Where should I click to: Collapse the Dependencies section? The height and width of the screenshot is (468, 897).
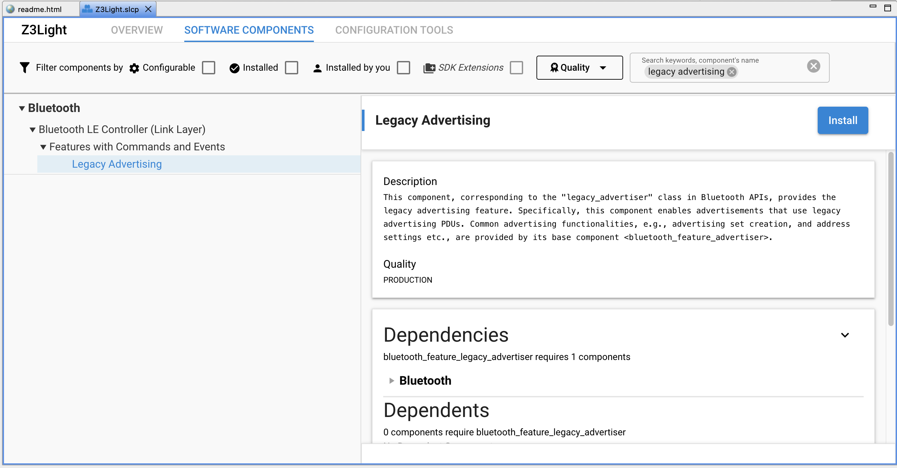click(x=845, y=335)
